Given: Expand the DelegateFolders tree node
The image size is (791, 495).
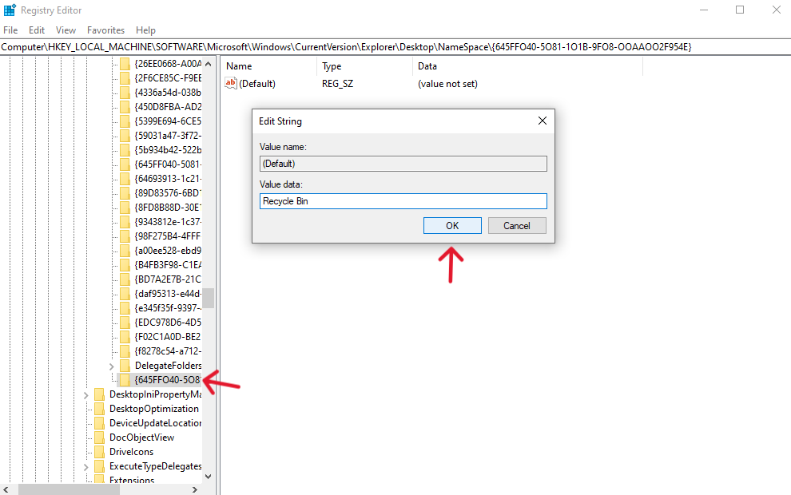Looking at the screenshot, I should 111,365.
